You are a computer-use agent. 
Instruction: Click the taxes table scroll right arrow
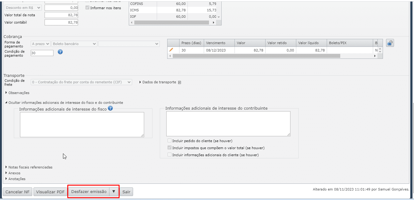coord(214,23)
